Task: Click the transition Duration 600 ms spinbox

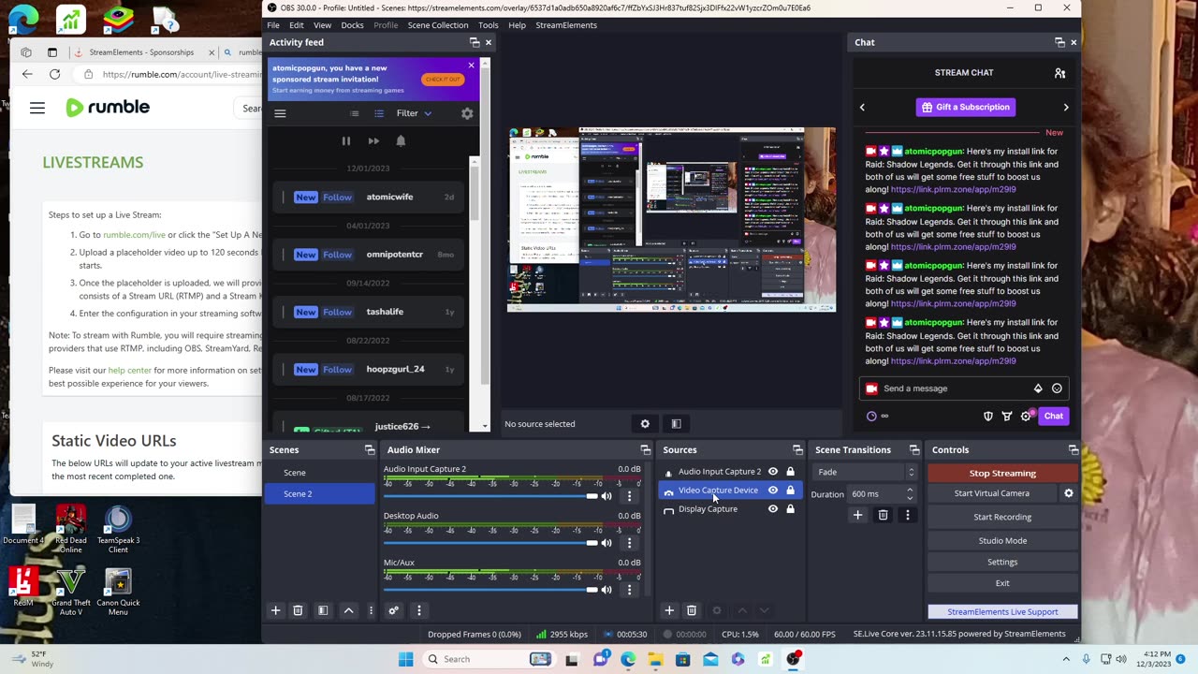Action: pos(883,494)
